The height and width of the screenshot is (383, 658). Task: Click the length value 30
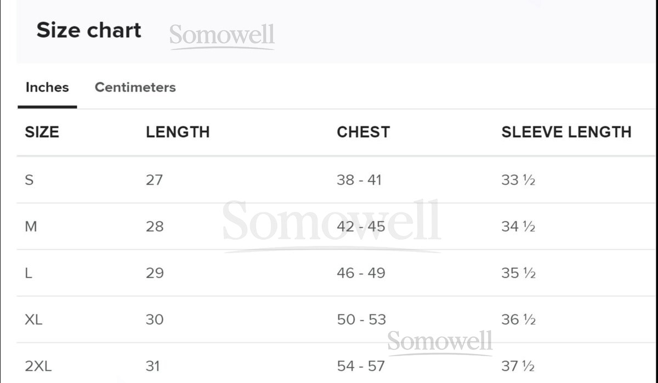pos(155,319)
